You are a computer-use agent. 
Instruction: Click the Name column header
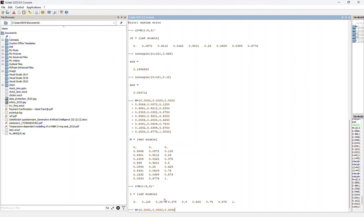pos(63,28)
